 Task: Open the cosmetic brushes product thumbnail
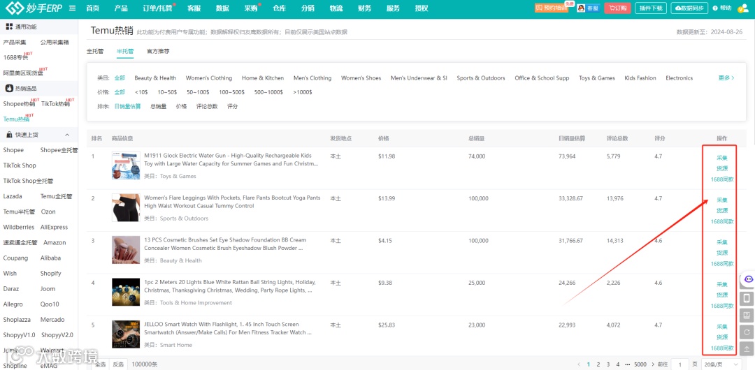pyautogui.click(x=126, y=250)
